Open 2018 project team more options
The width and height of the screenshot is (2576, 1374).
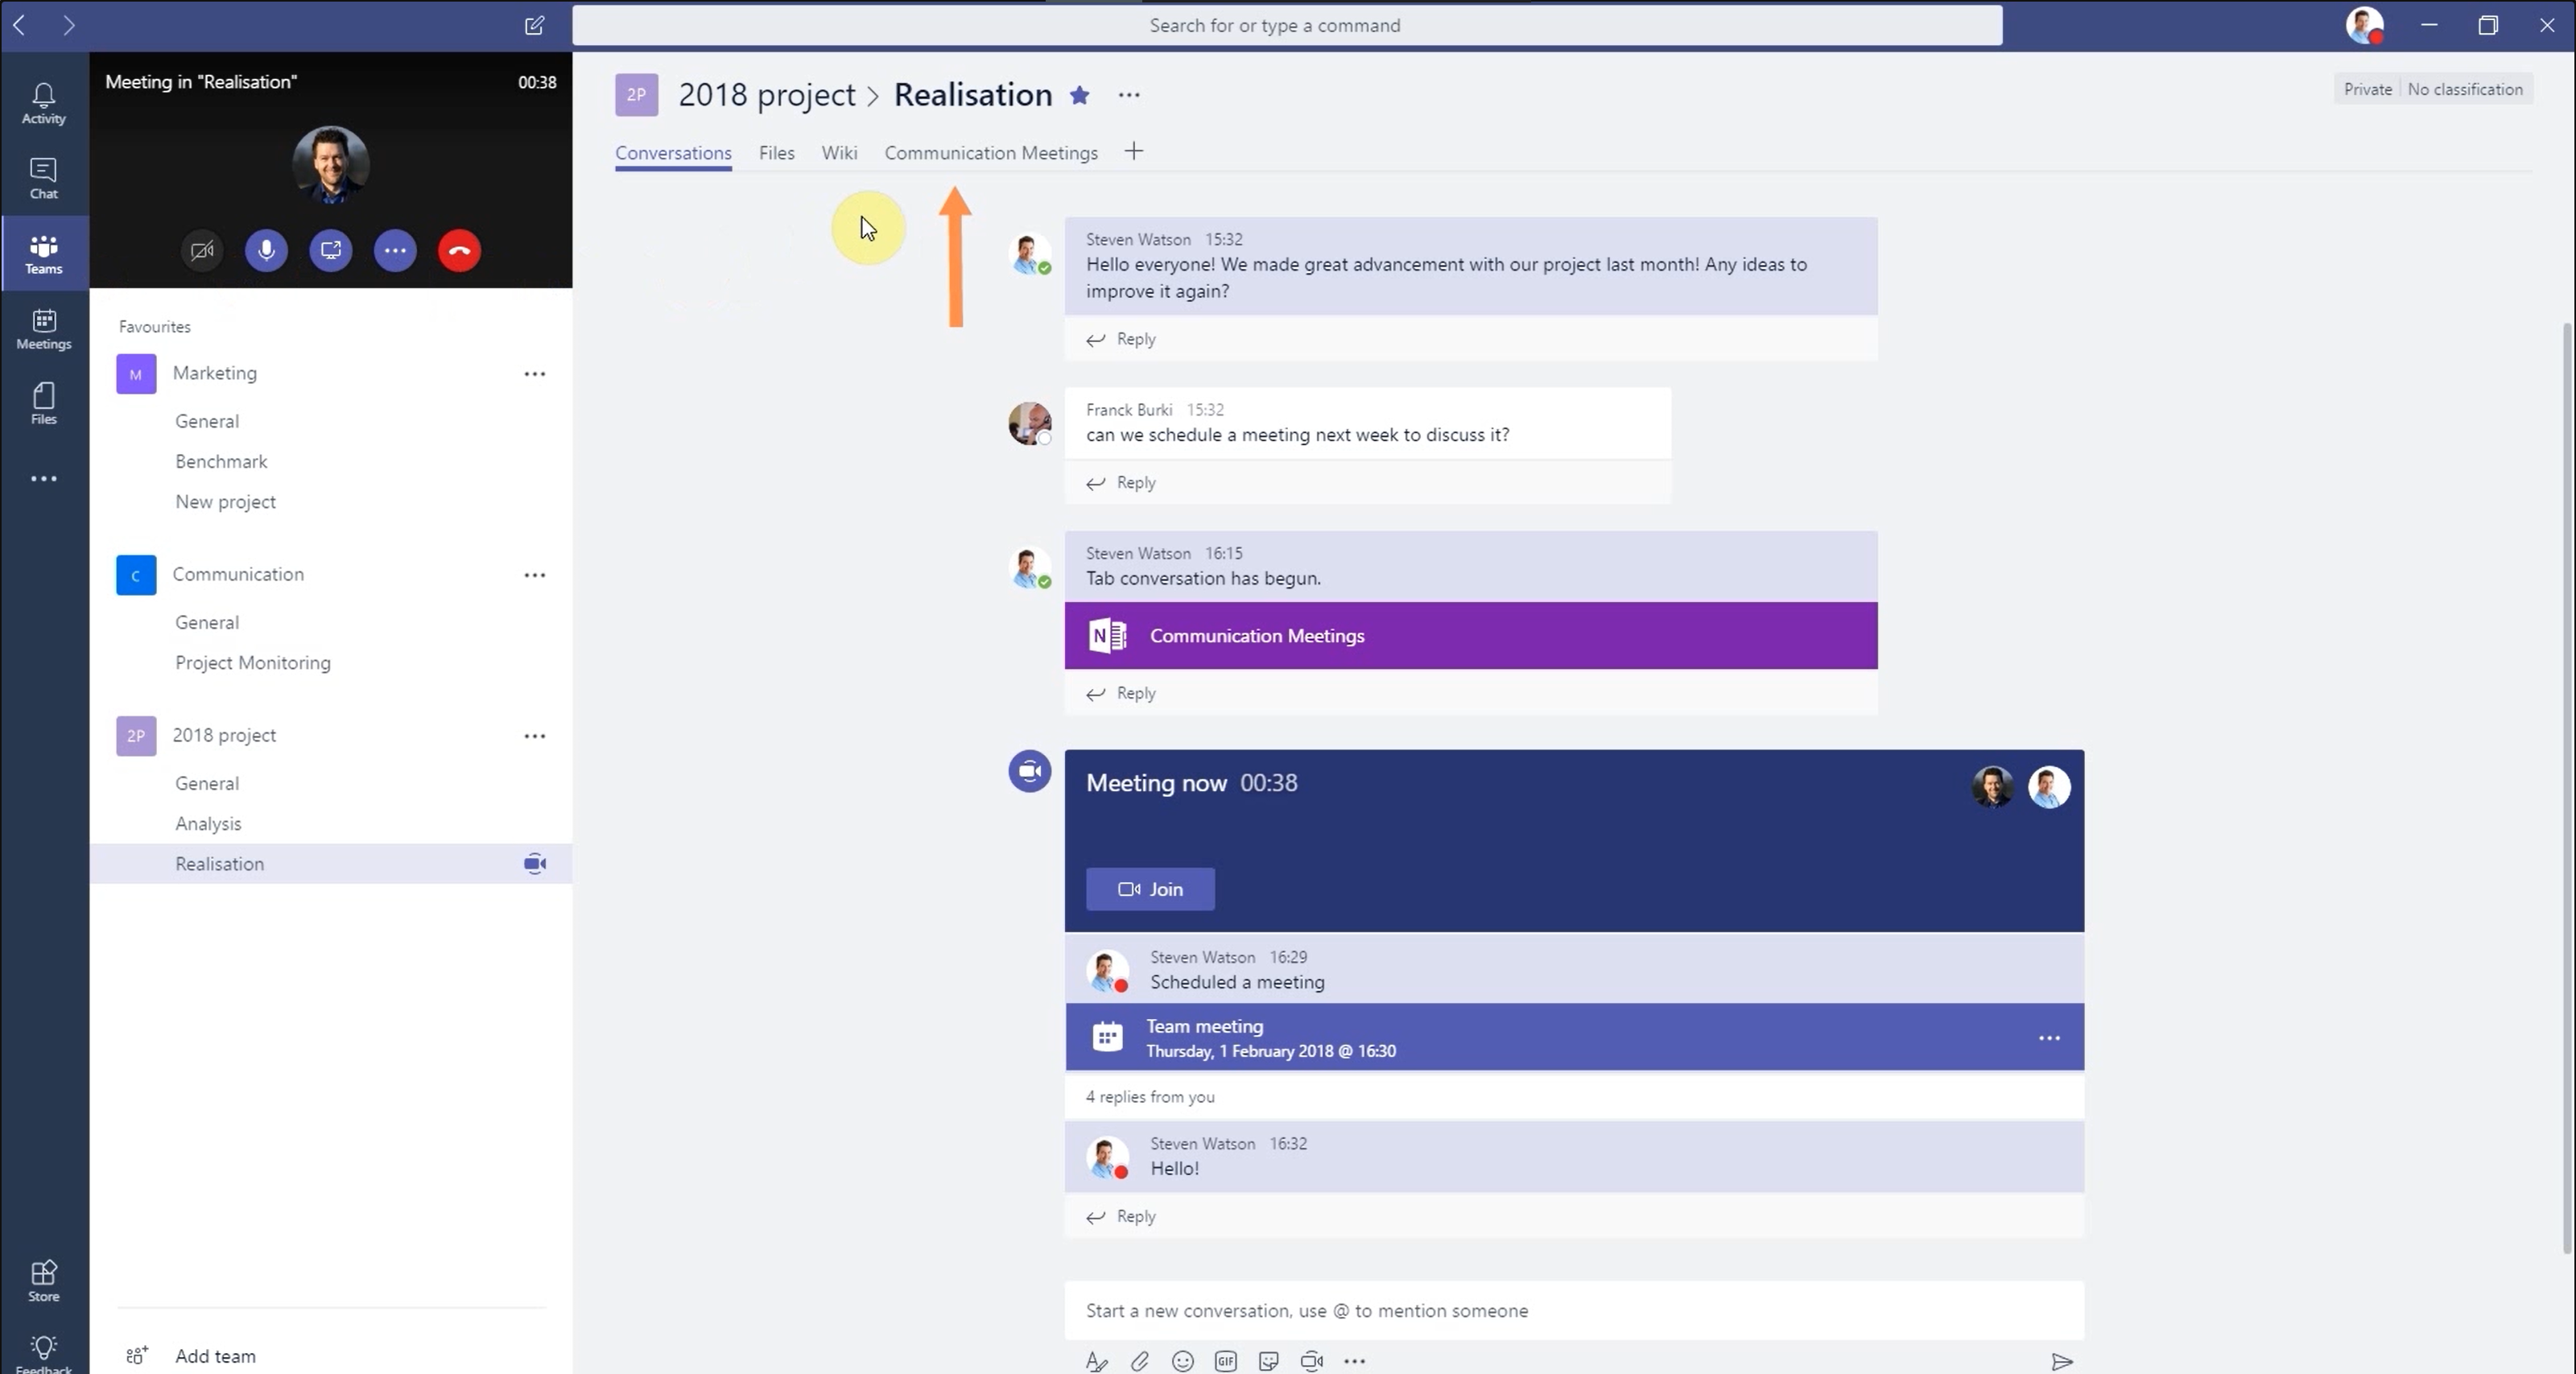click(x=535, y=736)
